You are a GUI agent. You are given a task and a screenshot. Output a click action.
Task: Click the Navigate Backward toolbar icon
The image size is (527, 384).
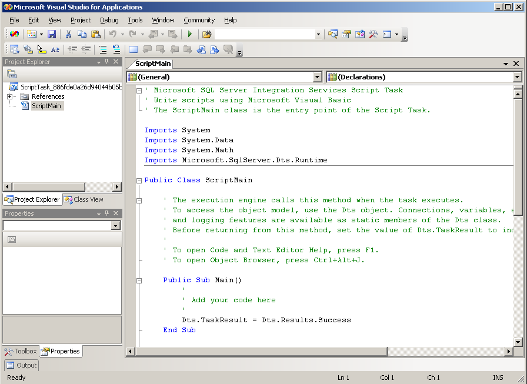click(154, 34)
